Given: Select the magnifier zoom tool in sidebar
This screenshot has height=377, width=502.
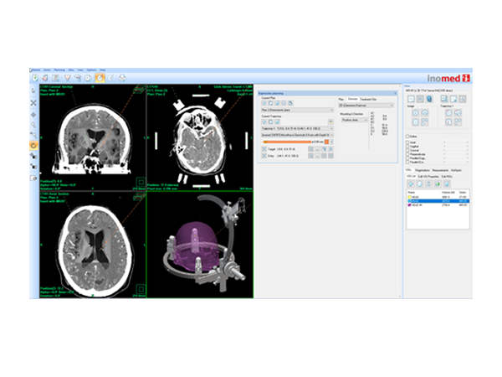Looking at the screenshot, I should click(33, 125).
